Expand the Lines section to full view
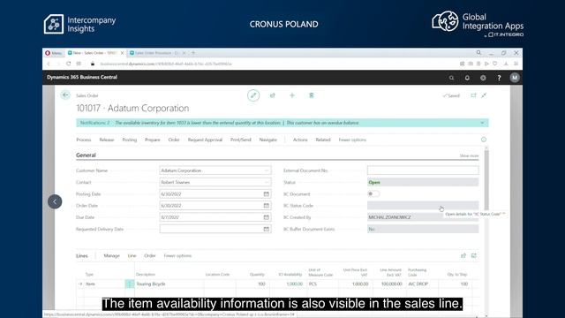Viewport: 565px width, 318px height. (474, 255)
